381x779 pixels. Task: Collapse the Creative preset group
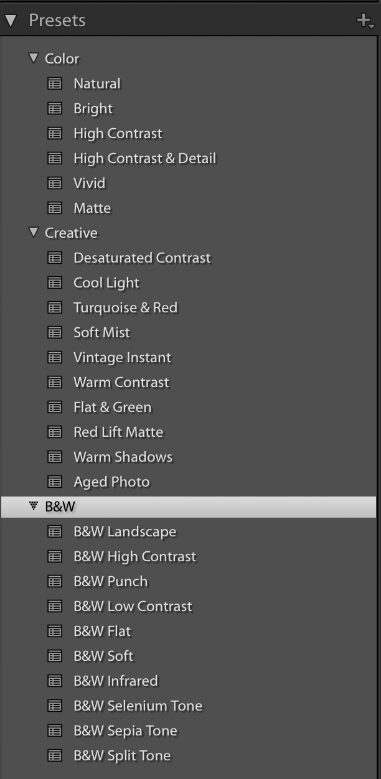pos(33,232)
